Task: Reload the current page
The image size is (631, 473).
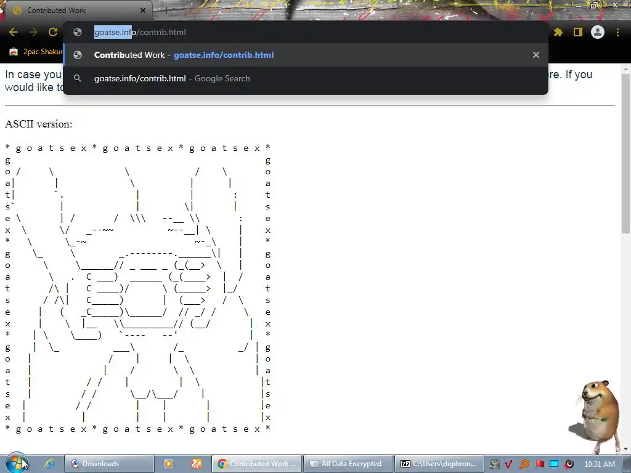Action: (53, 32)
